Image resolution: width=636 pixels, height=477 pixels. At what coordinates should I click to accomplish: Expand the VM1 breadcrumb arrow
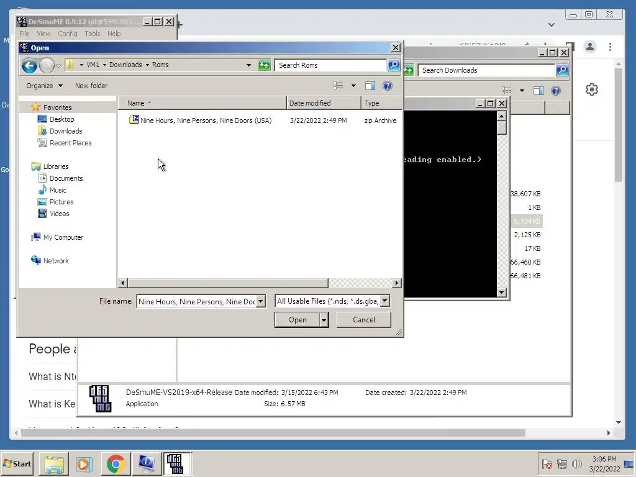pos(104,65)
